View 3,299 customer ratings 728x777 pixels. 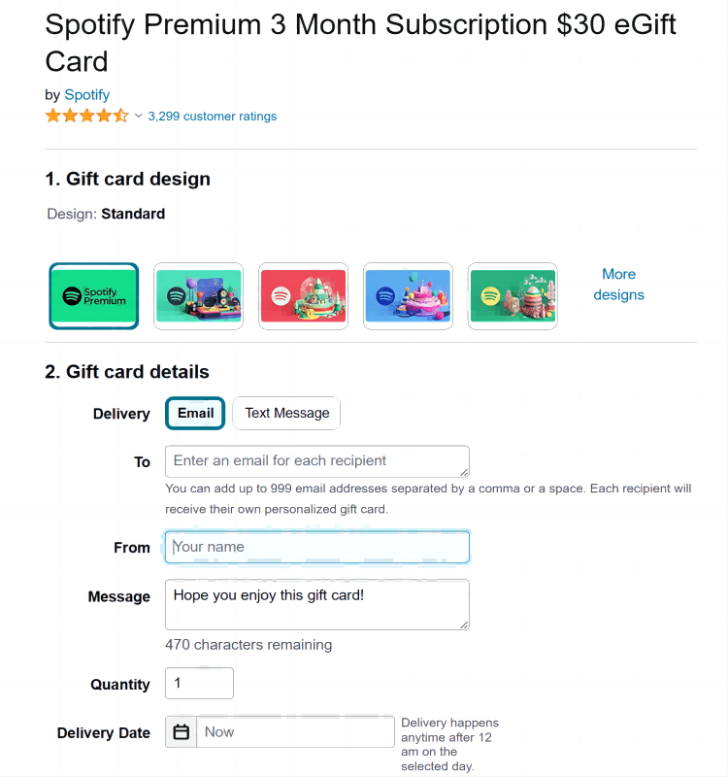click(213, 117)
